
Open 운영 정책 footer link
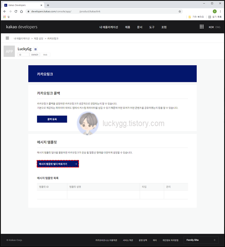click(x=143, y=240)
